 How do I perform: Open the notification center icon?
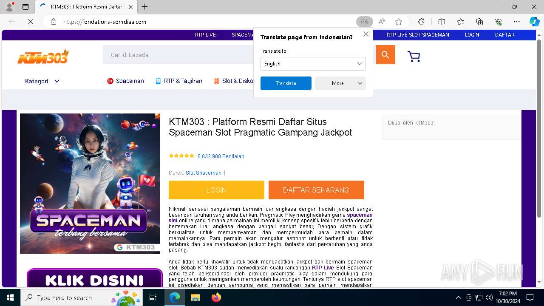click(x=530, y=297)
